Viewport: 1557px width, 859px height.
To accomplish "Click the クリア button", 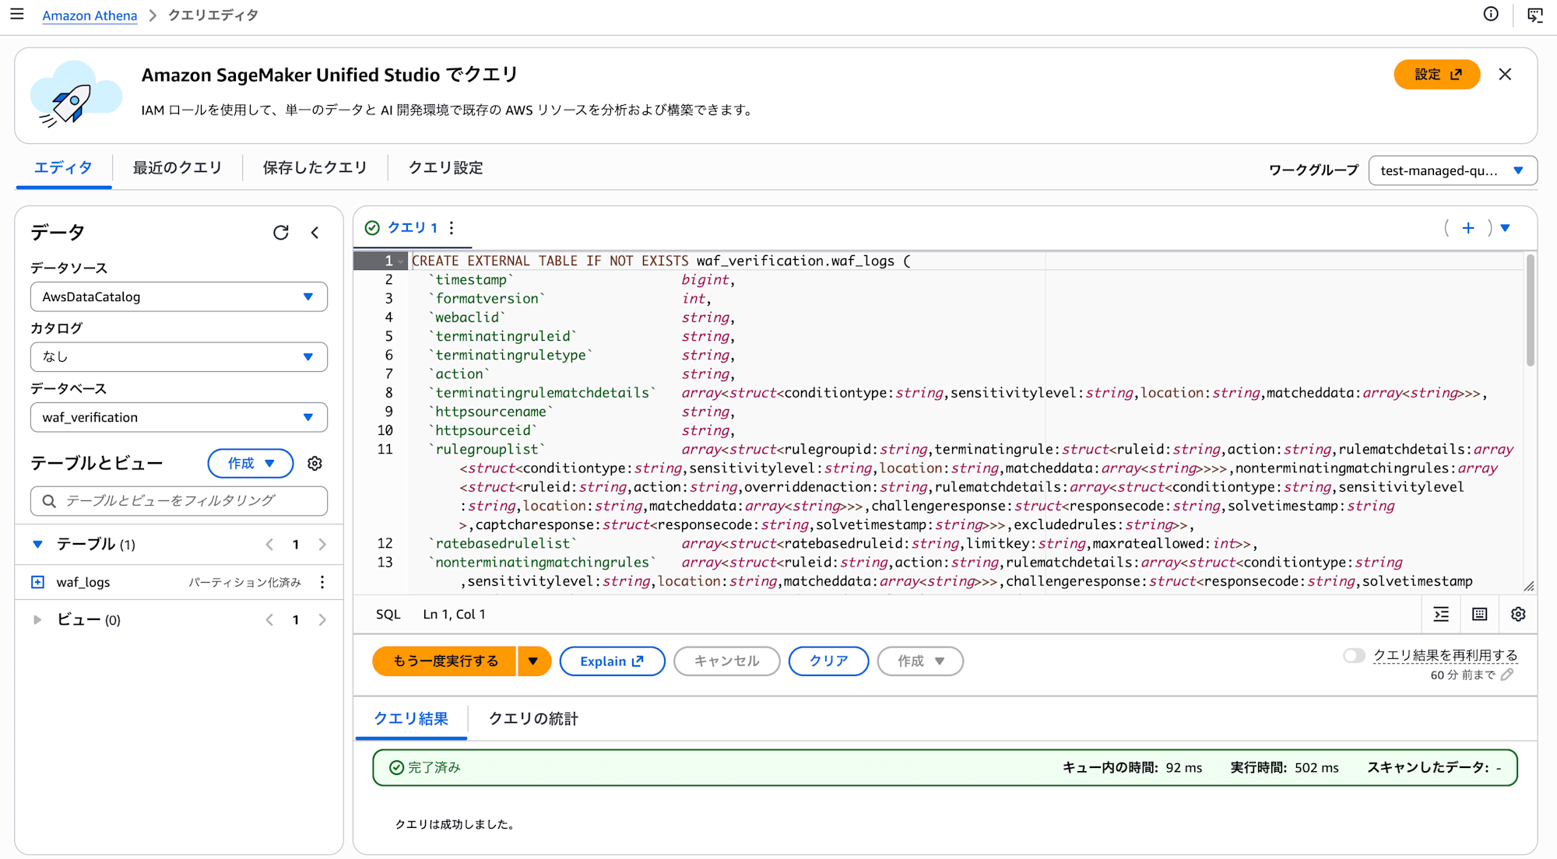I will point(828,661).
